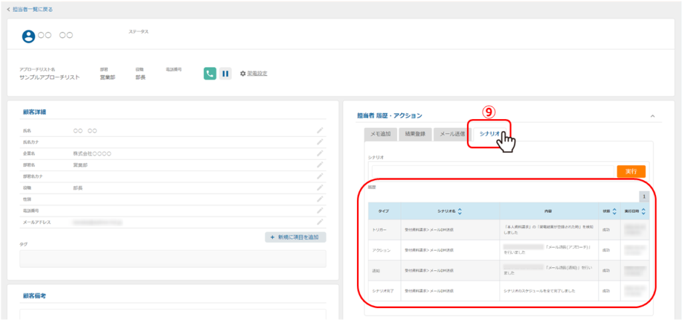682x320 pixels.
Task: Switch to the メモ追加 tab
Action: point(380,134)
